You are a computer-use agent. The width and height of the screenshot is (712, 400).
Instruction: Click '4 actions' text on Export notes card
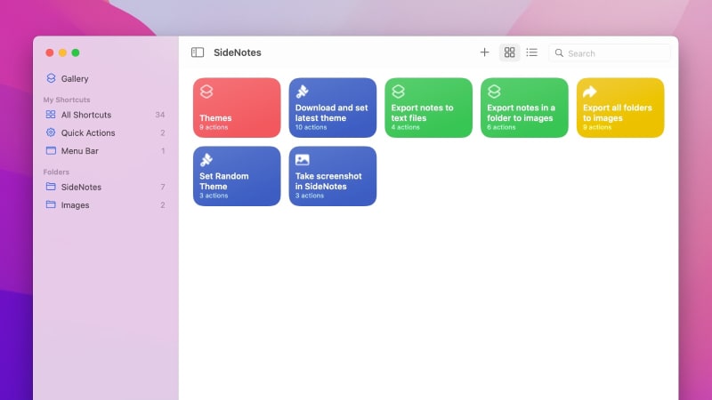[406, 127]
